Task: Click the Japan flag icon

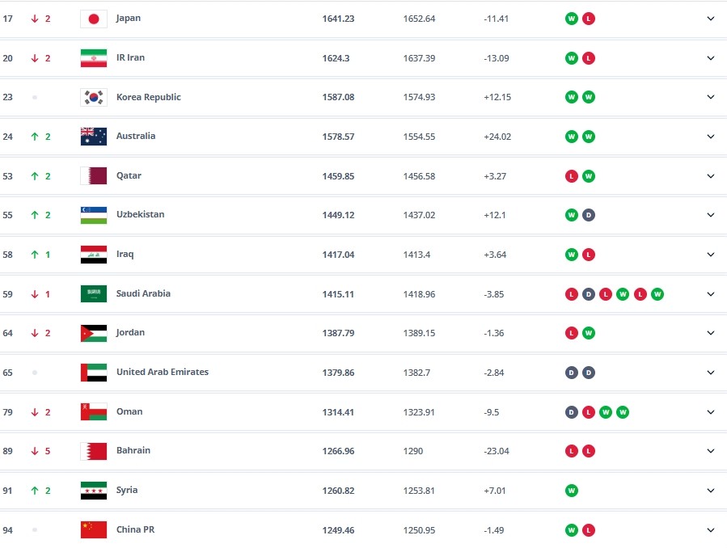Action: (94, 19)
